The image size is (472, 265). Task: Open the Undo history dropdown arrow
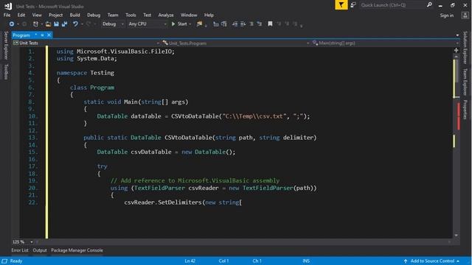point(82,24)
